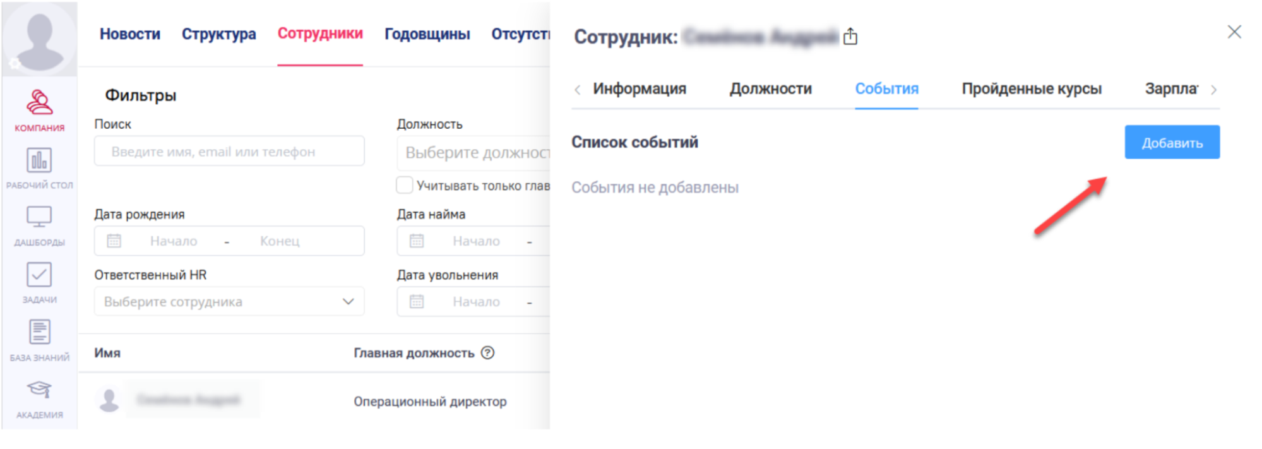Open the Отсутствия tab
This screenshot has width=1262, height=449.
(x=521, y=34)
